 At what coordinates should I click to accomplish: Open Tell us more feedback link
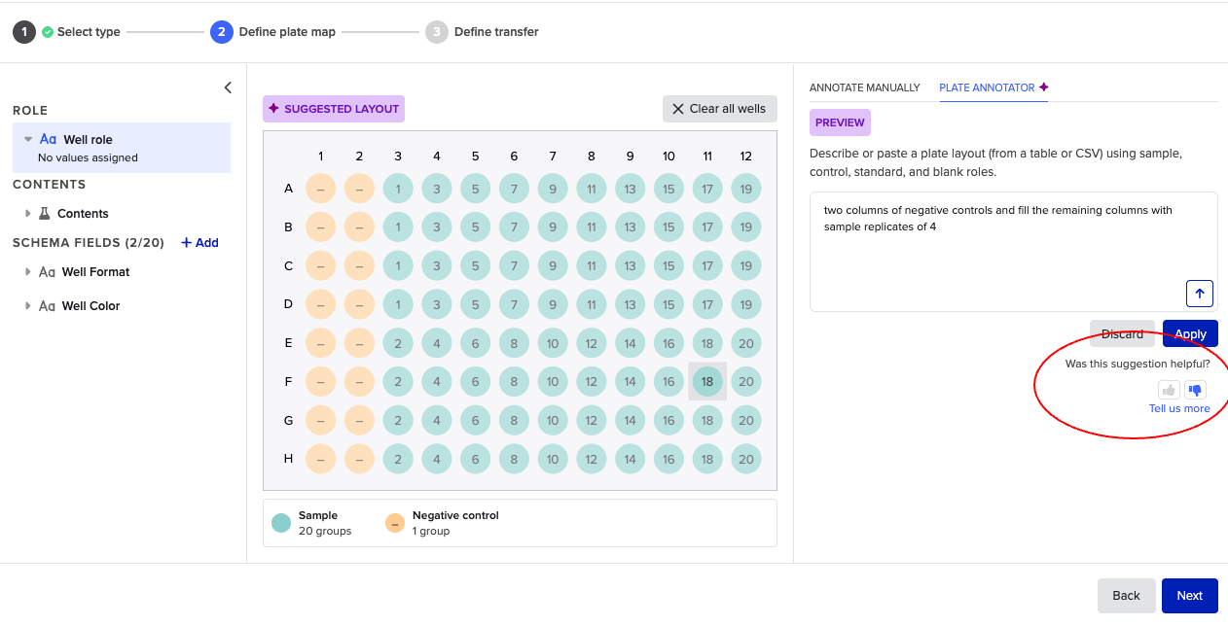click(1179, 408)
